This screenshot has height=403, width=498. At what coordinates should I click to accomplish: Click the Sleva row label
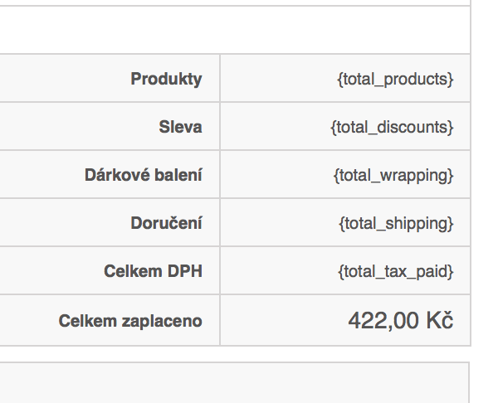(x=180, y=128)
